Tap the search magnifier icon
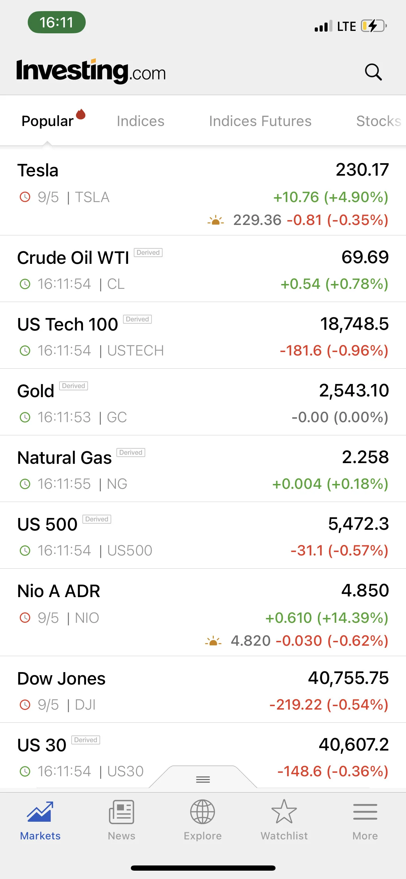 tap(373, 72)
